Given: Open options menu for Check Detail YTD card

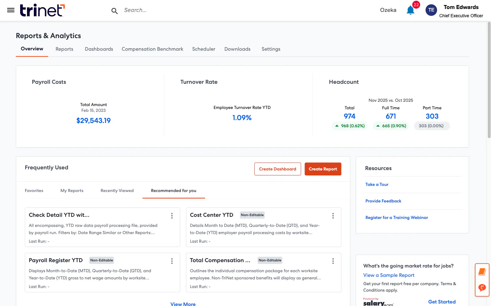Looking at the screenshot, I should (172, 216).
